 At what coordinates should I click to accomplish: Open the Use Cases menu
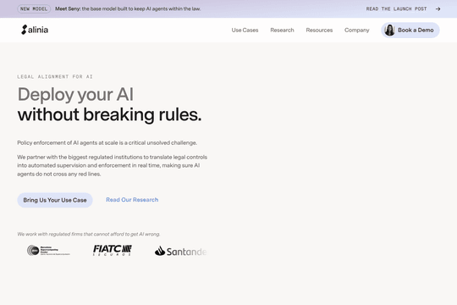pyautogui.click(x=245, y=30)
